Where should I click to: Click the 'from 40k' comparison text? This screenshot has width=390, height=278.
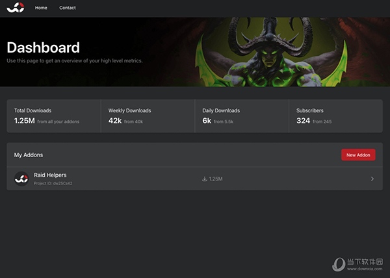click(x=133, y=121)
